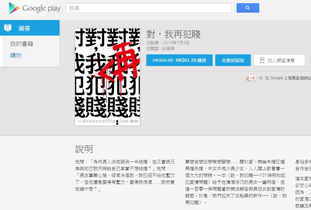311x210 pixels.
Task: Click the book icon beside 圖書
Action: point(8,28)
